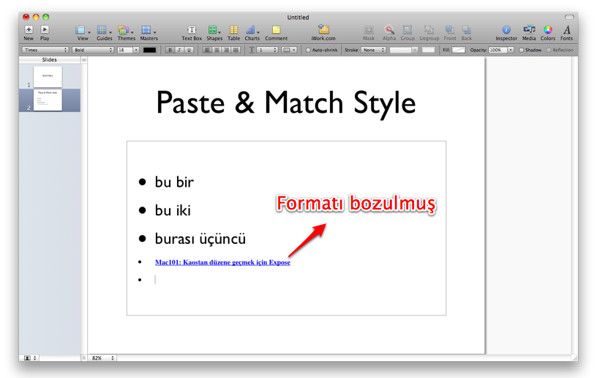Open the 82% zoom level dropdown
This screenshot has height=378, width=597.
tap(102, 358)
